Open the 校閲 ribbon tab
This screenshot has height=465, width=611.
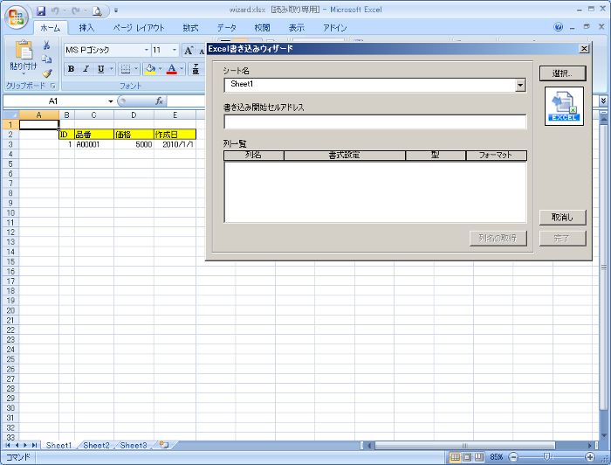pos(262,28)
